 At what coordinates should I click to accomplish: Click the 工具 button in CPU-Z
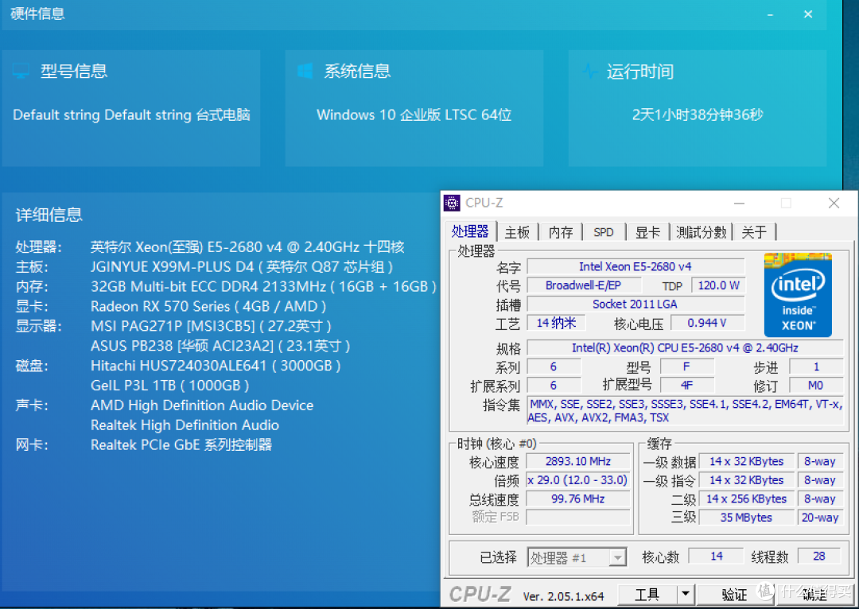pyautogui.click(x=647, y=594)
